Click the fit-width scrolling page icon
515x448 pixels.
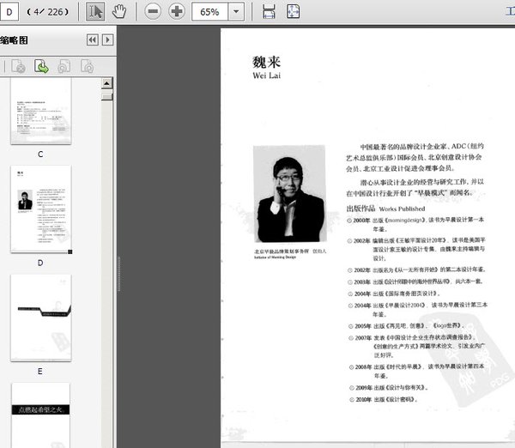[x=269, y=12]
